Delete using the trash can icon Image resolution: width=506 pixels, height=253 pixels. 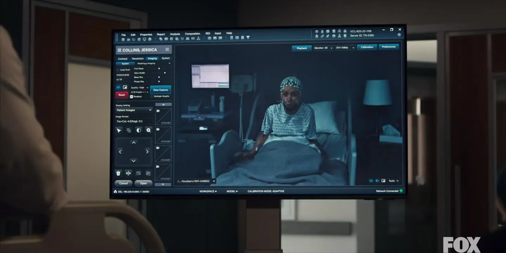[x=119, y=173]
